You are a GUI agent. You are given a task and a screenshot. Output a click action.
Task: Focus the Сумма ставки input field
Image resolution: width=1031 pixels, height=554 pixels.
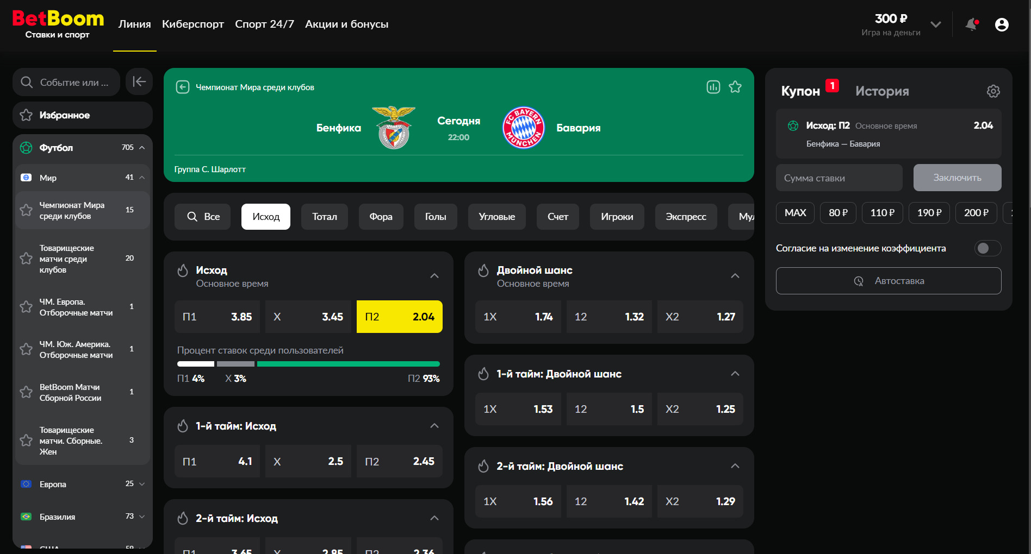(839, 178)
